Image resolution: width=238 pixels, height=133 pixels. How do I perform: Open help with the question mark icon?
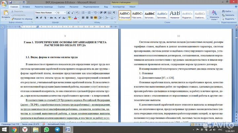[x=236, y=7]
